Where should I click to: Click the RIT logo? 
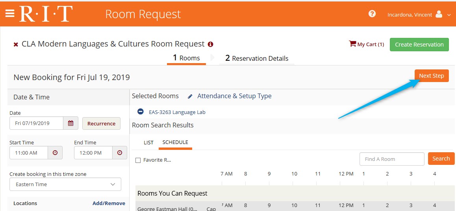point(46,14)
